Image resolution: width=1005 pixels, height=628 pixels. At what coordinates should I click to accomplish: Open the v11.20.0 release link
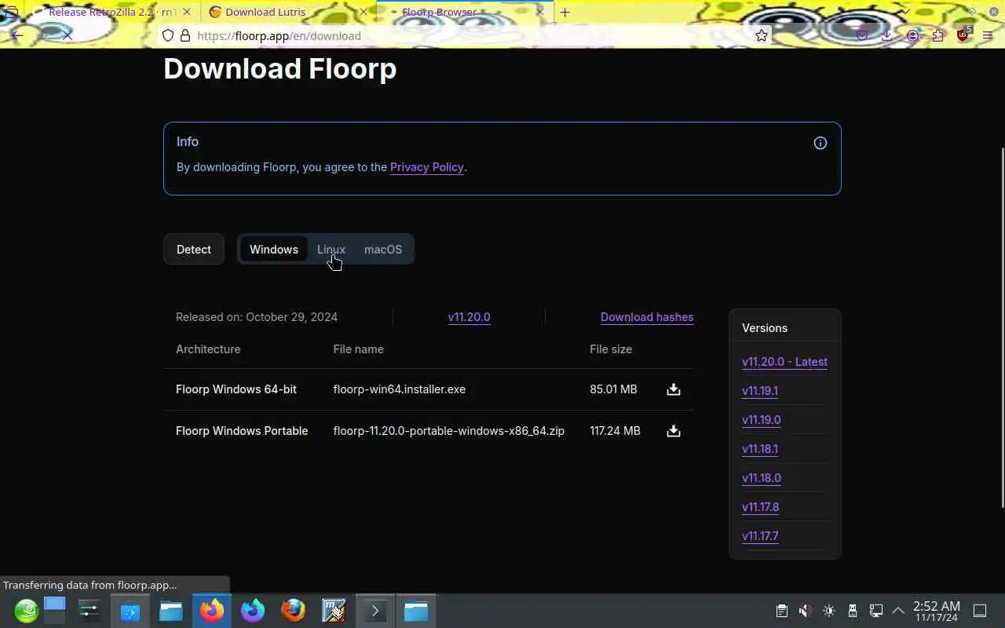(x=469, y=317)
